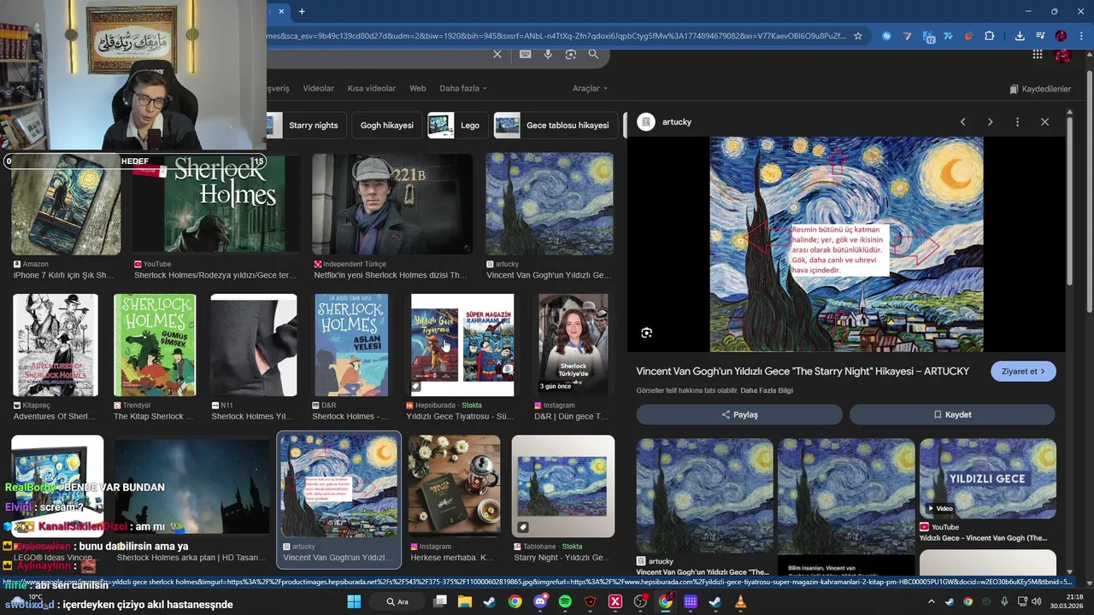Open Vincent Van Gogh'un Yıldızlı Gece ARTUCKY title
The width and height of the screenshot is (1094, 615).
tap(803, 372)
